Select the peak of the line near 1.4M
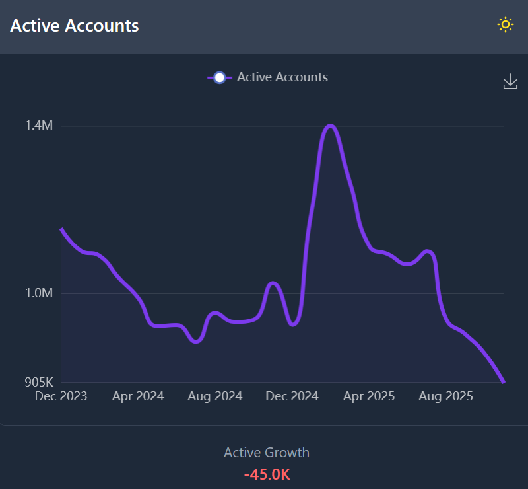This screenshot has height=489, width=528. click(330, 126)
